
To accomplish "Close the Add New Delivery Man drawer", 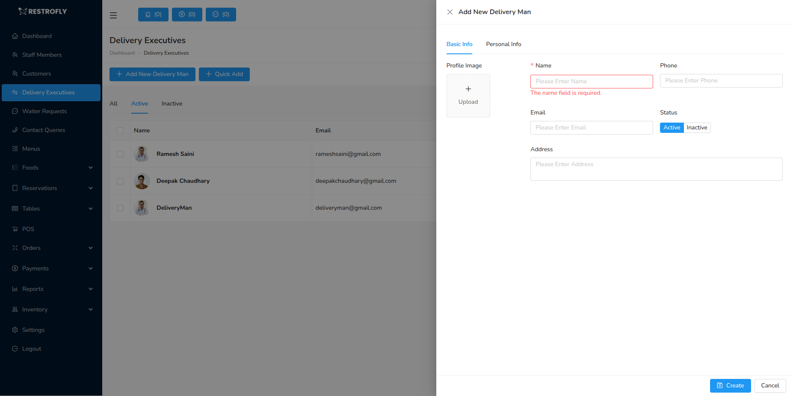I will (x=450, y=12).
